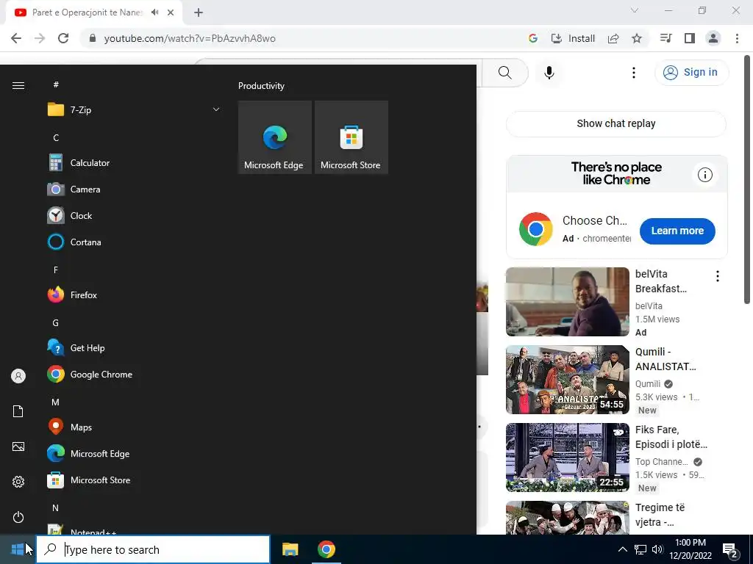753x564 pixels.
Task: Click the YouTube Sign in button
Action: tap(691, 73)
